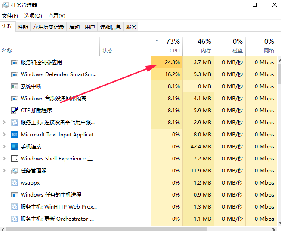Click the scroll right arrow
This screenshot has height=231, width=281.
click(x=274, y=229)
